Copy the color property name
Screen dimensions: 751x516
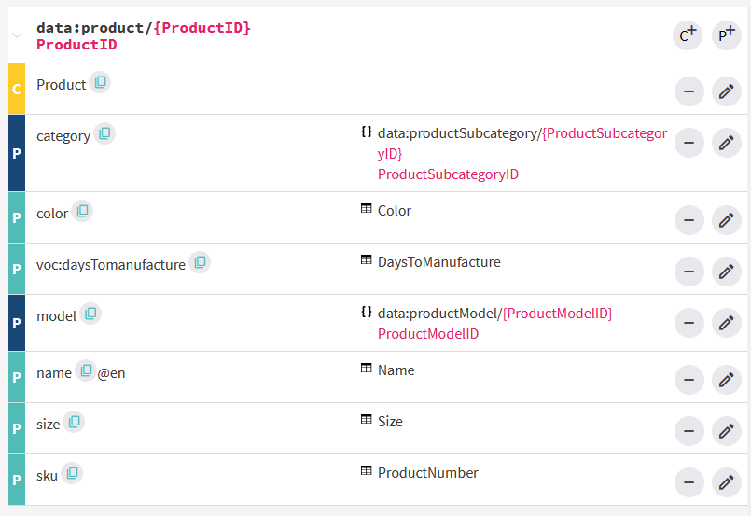(x=82, y=211)
